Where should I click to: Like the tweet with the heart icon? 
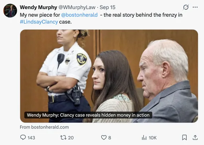(104, 137)
